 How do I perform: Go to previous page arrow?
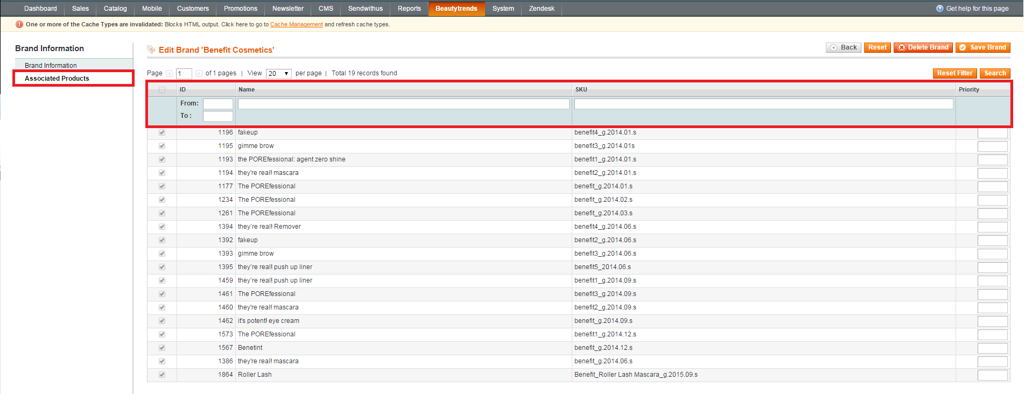point(170,74)
